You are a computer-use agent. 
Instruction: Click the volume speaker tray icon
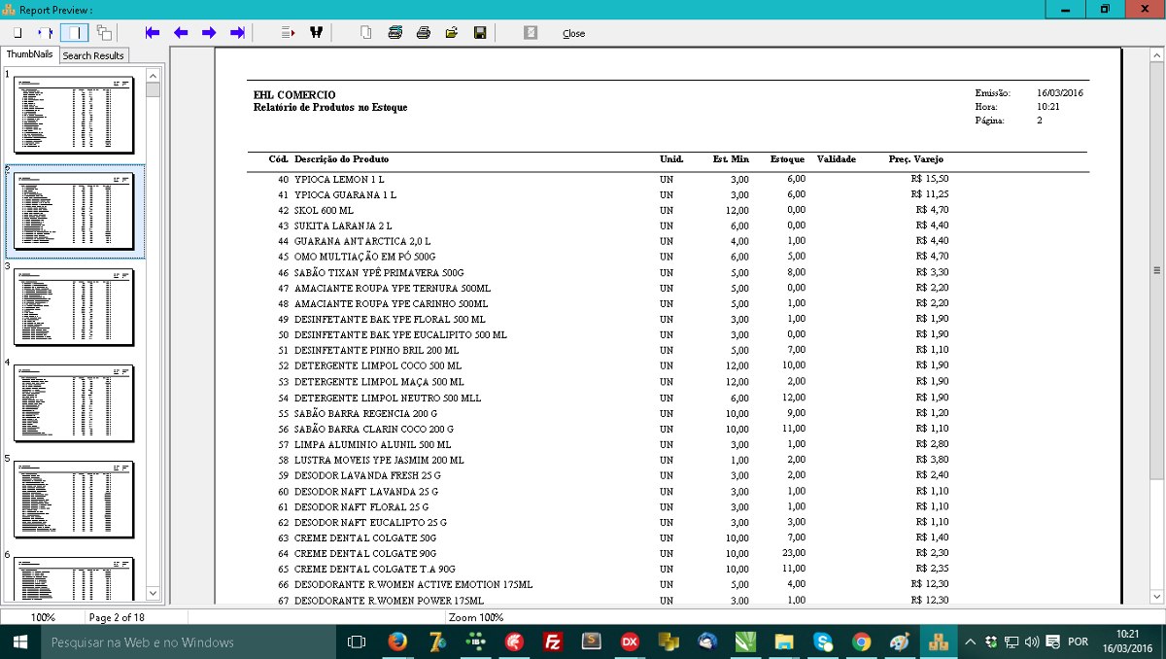coord(1032,642)
